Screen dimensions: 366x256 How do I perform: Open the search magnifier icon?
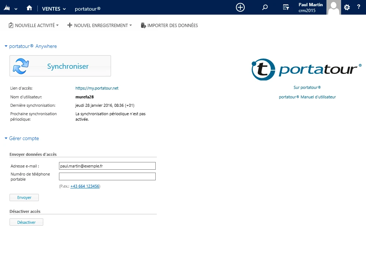[265, 7]
